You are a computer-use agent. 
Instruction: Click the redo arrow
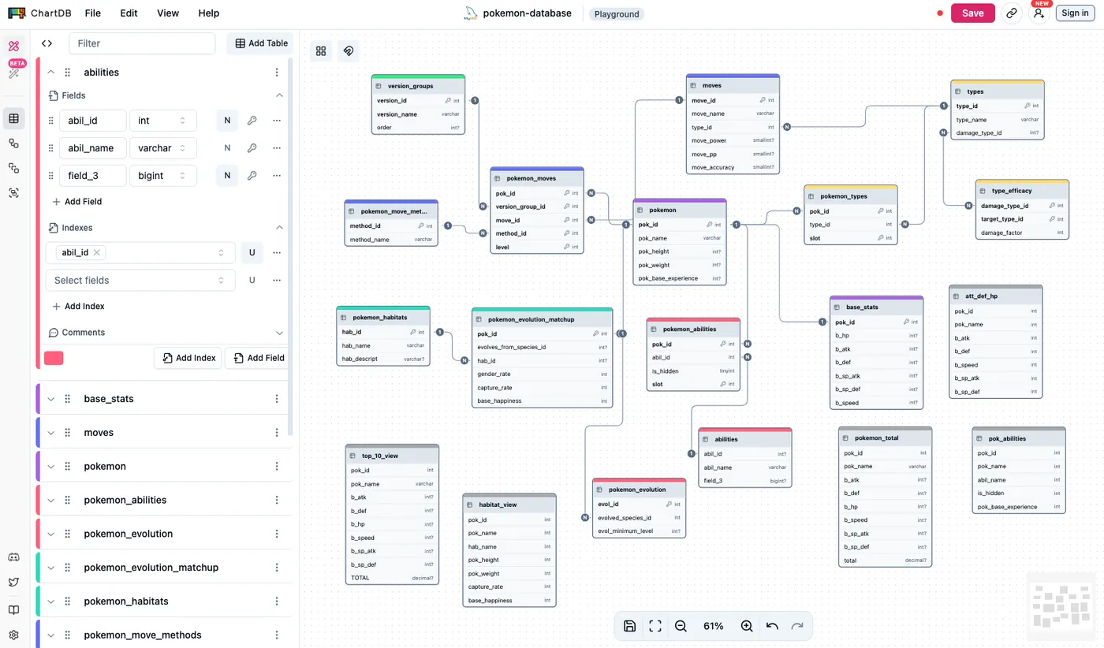(797, 626)
